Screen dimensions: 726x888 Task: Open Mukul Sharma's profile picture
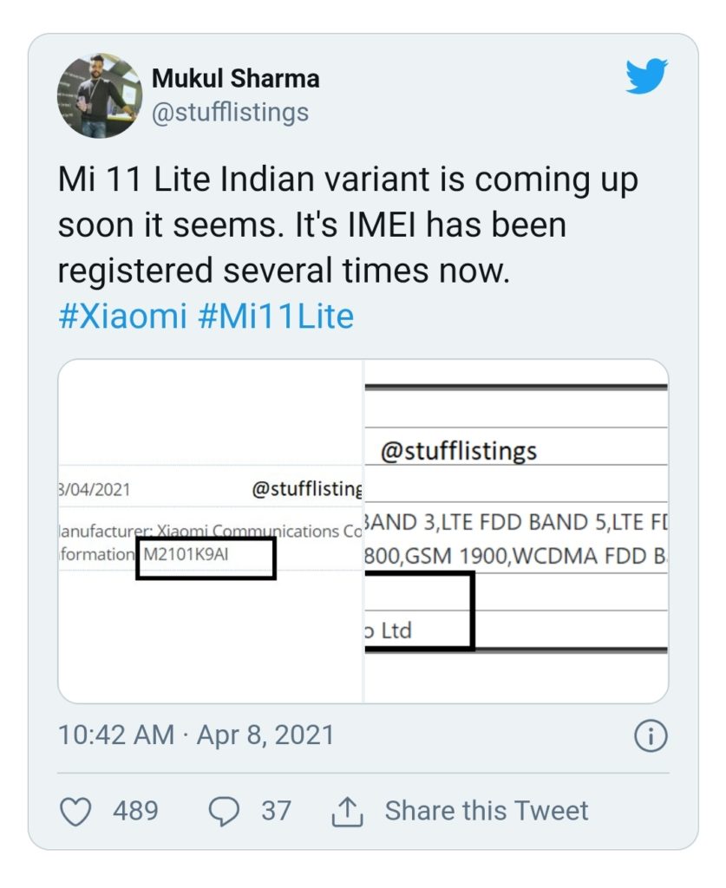[x=98, y=95]
